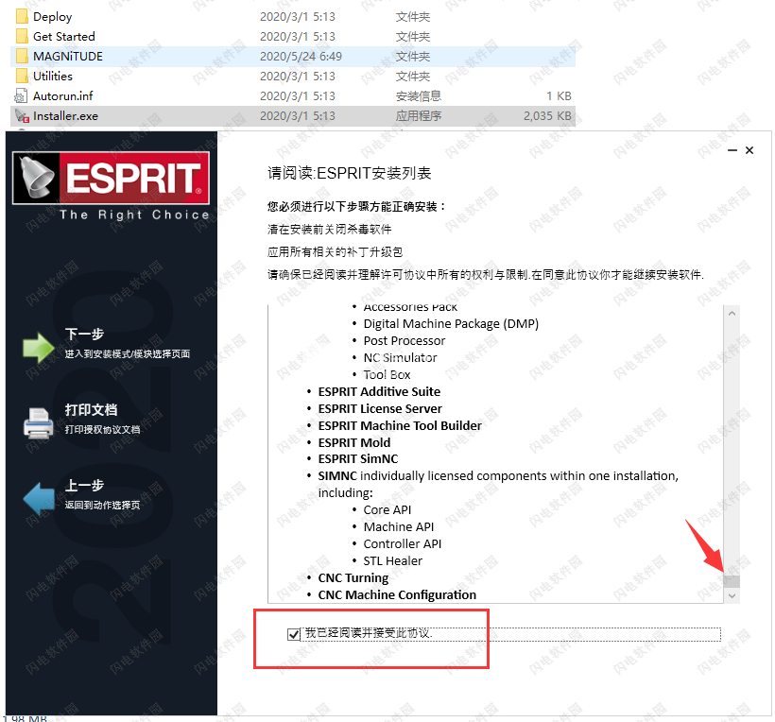Image resolution: width=775 pixels, height=722 pixels.
Task: Click the 1 KB size cell
Action: click(559, 95)
